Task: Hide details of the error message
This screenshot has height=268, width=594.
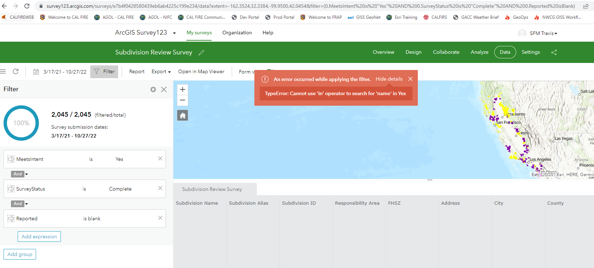Action: [389, 79]
